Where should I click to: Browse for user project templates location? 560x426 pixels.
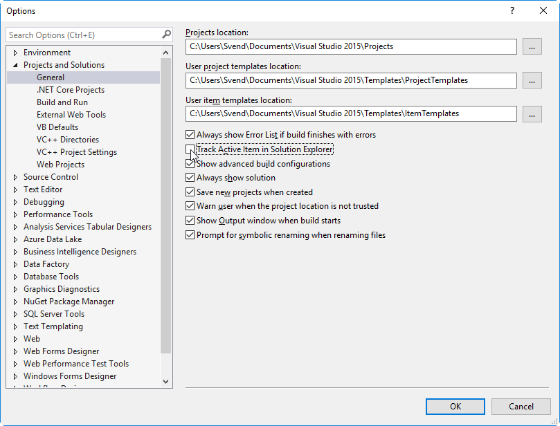(532, 80)
